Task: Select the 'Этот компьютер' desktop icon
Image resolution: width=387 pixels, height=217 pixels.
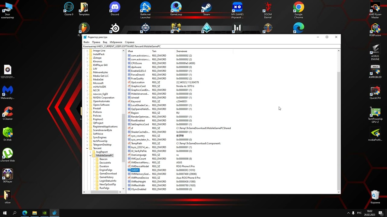Action: [x=8, y=11]
